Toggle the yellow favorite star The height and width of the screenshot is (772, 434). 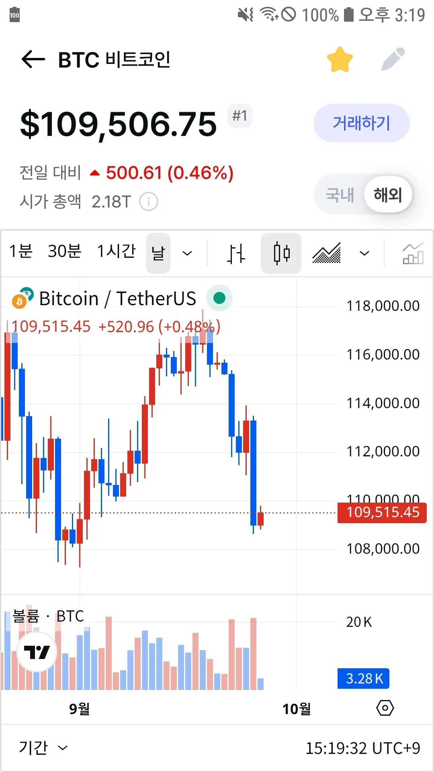click(x=340, y=60)
